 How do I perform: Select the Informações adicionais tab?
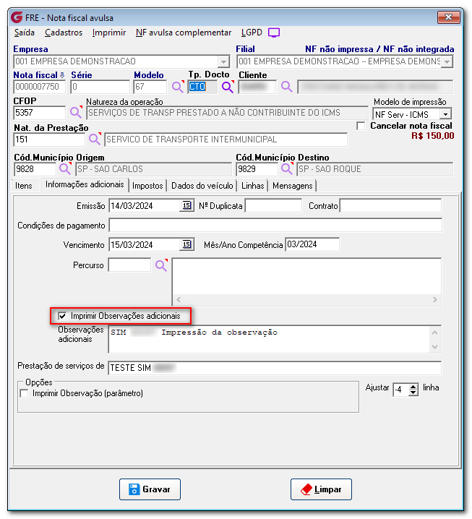tap(85, 184)
